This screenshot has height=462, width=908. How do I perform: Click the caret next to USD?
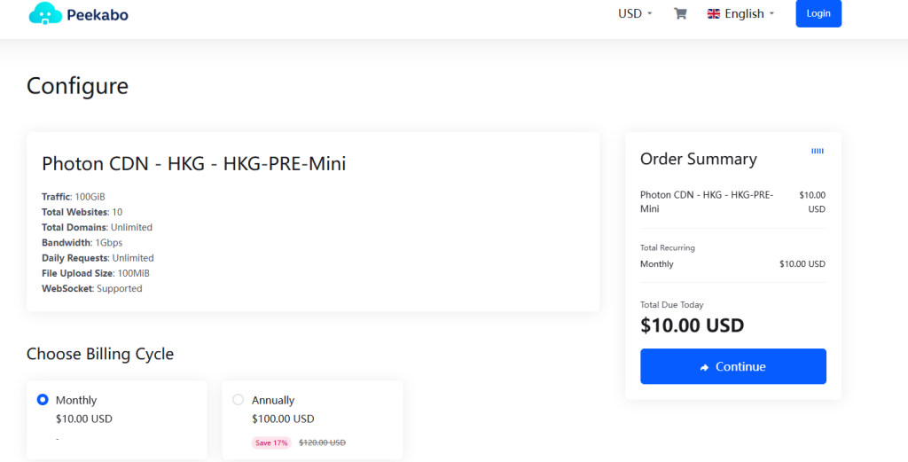pyautogui.click(x=650, y=14)
